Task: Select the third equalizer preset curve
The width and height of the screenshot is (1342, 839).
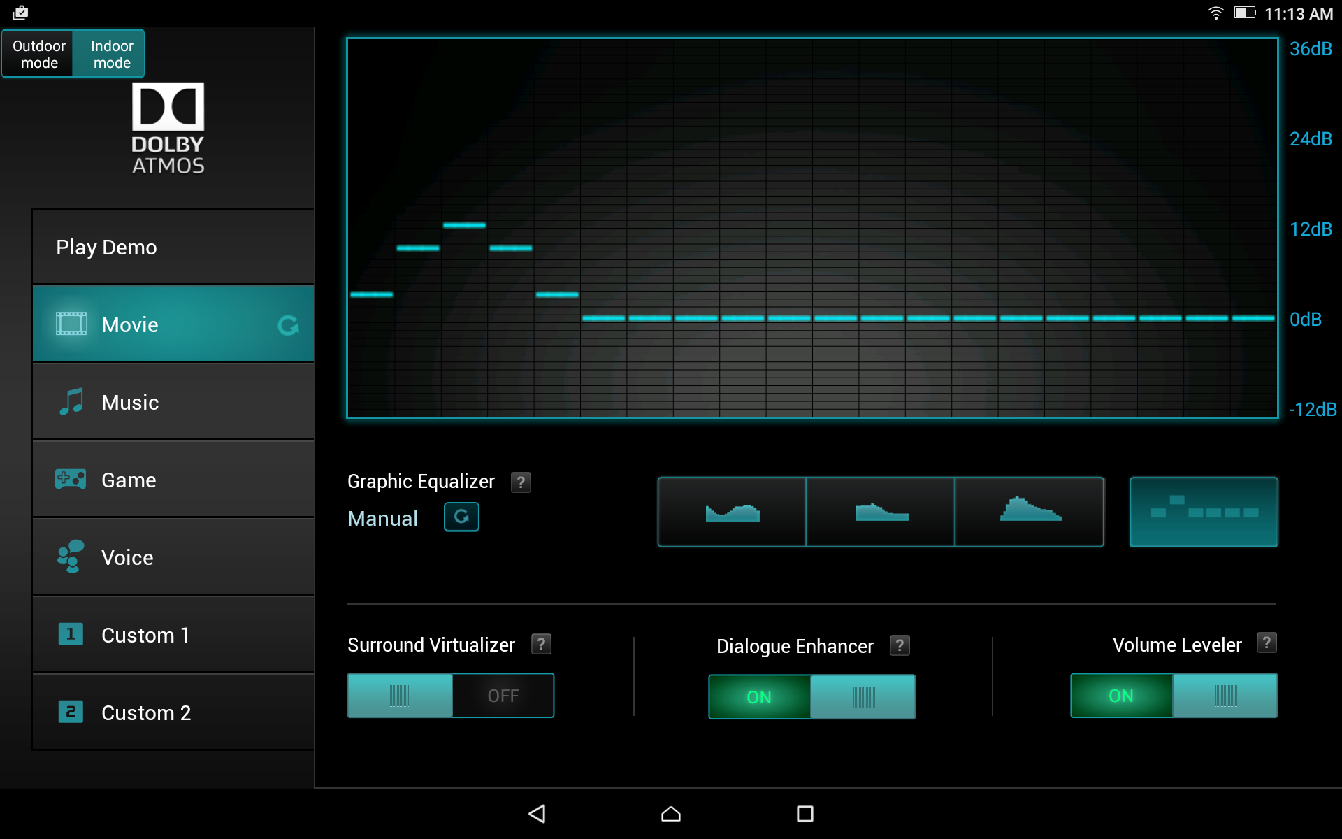Action: pos(1030,512)
